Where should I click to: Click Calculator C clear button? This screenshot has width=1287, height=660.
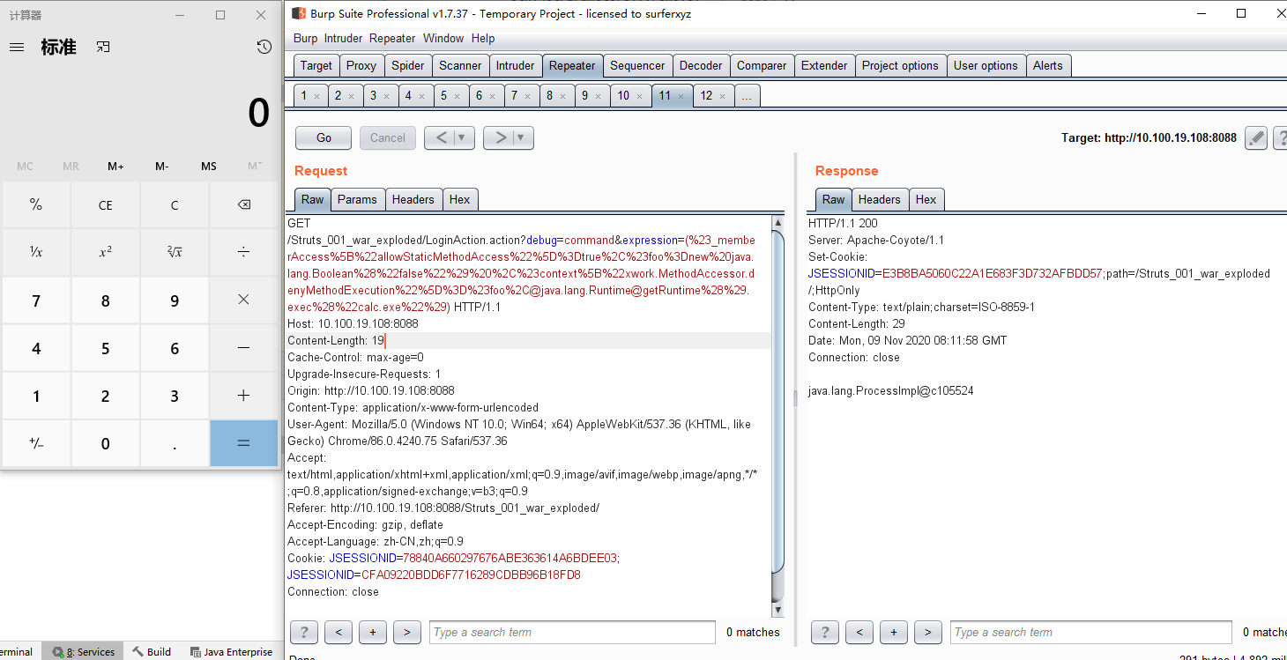175,204
